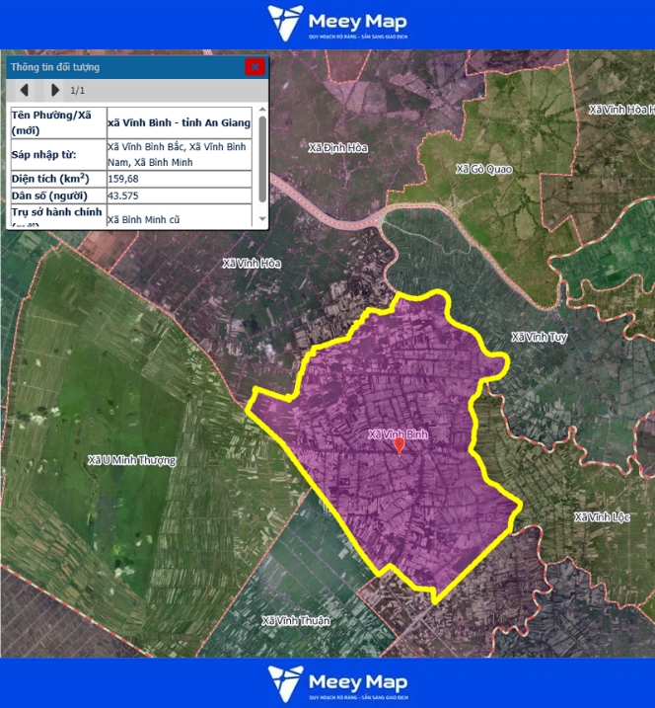Screen dimensions: 655x708
Task: Click the Meey Map logo in bottom banner
Action: (337, 683)
